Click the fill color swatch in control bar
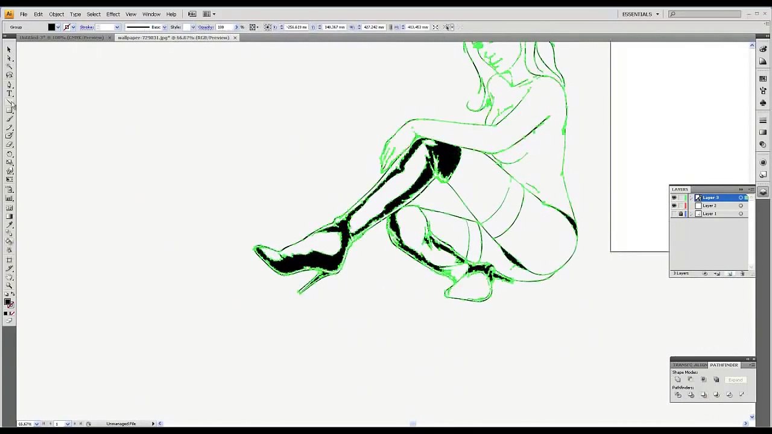 [52, 27]
